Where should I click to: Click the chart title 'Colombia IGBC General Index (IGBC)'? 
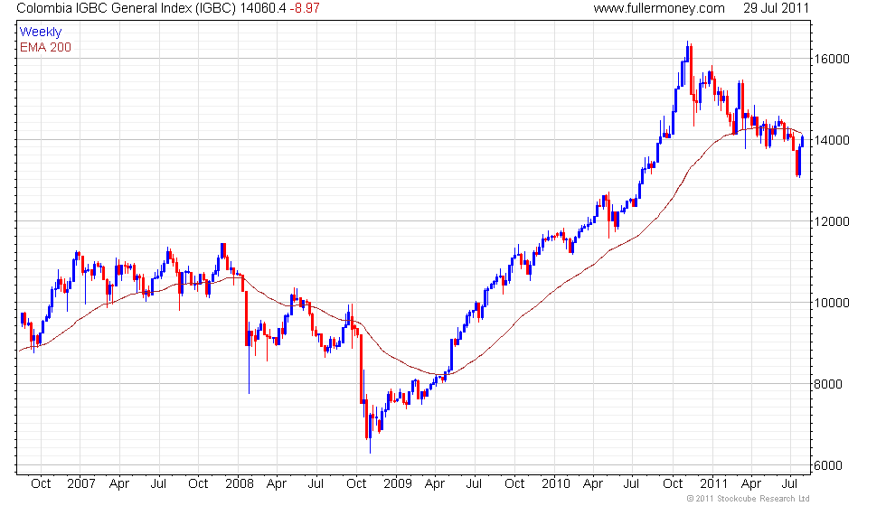[x=127, y=8]
